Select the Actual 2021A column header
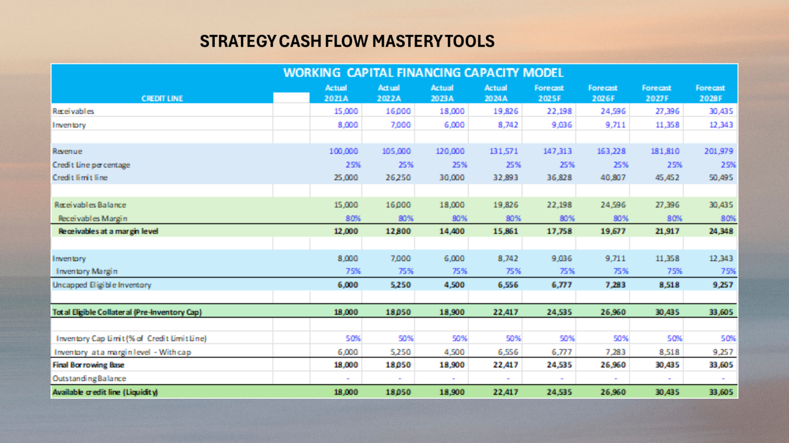 [x=336, y=93]
